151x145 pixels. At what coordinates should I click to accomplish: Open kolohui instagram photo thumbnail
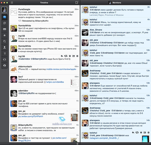pos(146,139)
